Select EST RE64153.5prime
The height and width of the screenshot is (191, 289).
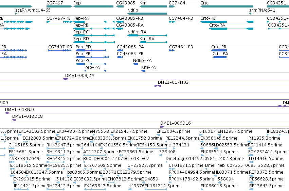pyautogui.click(x=154, y=145)
